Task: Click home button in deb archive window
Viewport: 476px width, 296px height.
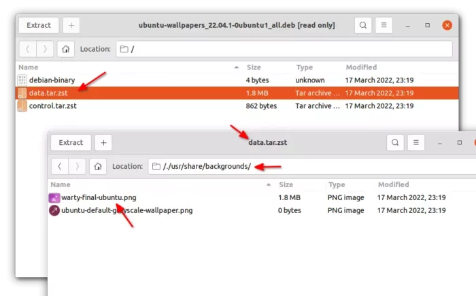Action: click(66, 49)
